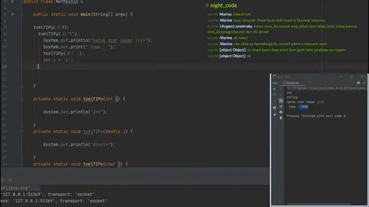Click the println "hatuk dzer hamar" line

[x=97, y=40]
